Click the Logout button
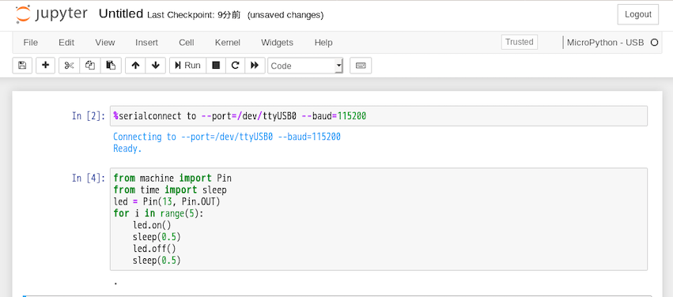673x297 pixels. coord(637,14)
